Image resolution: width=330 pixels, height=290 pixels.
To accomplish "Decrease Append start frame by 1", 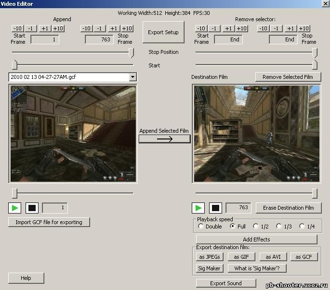I will [31, 28].
